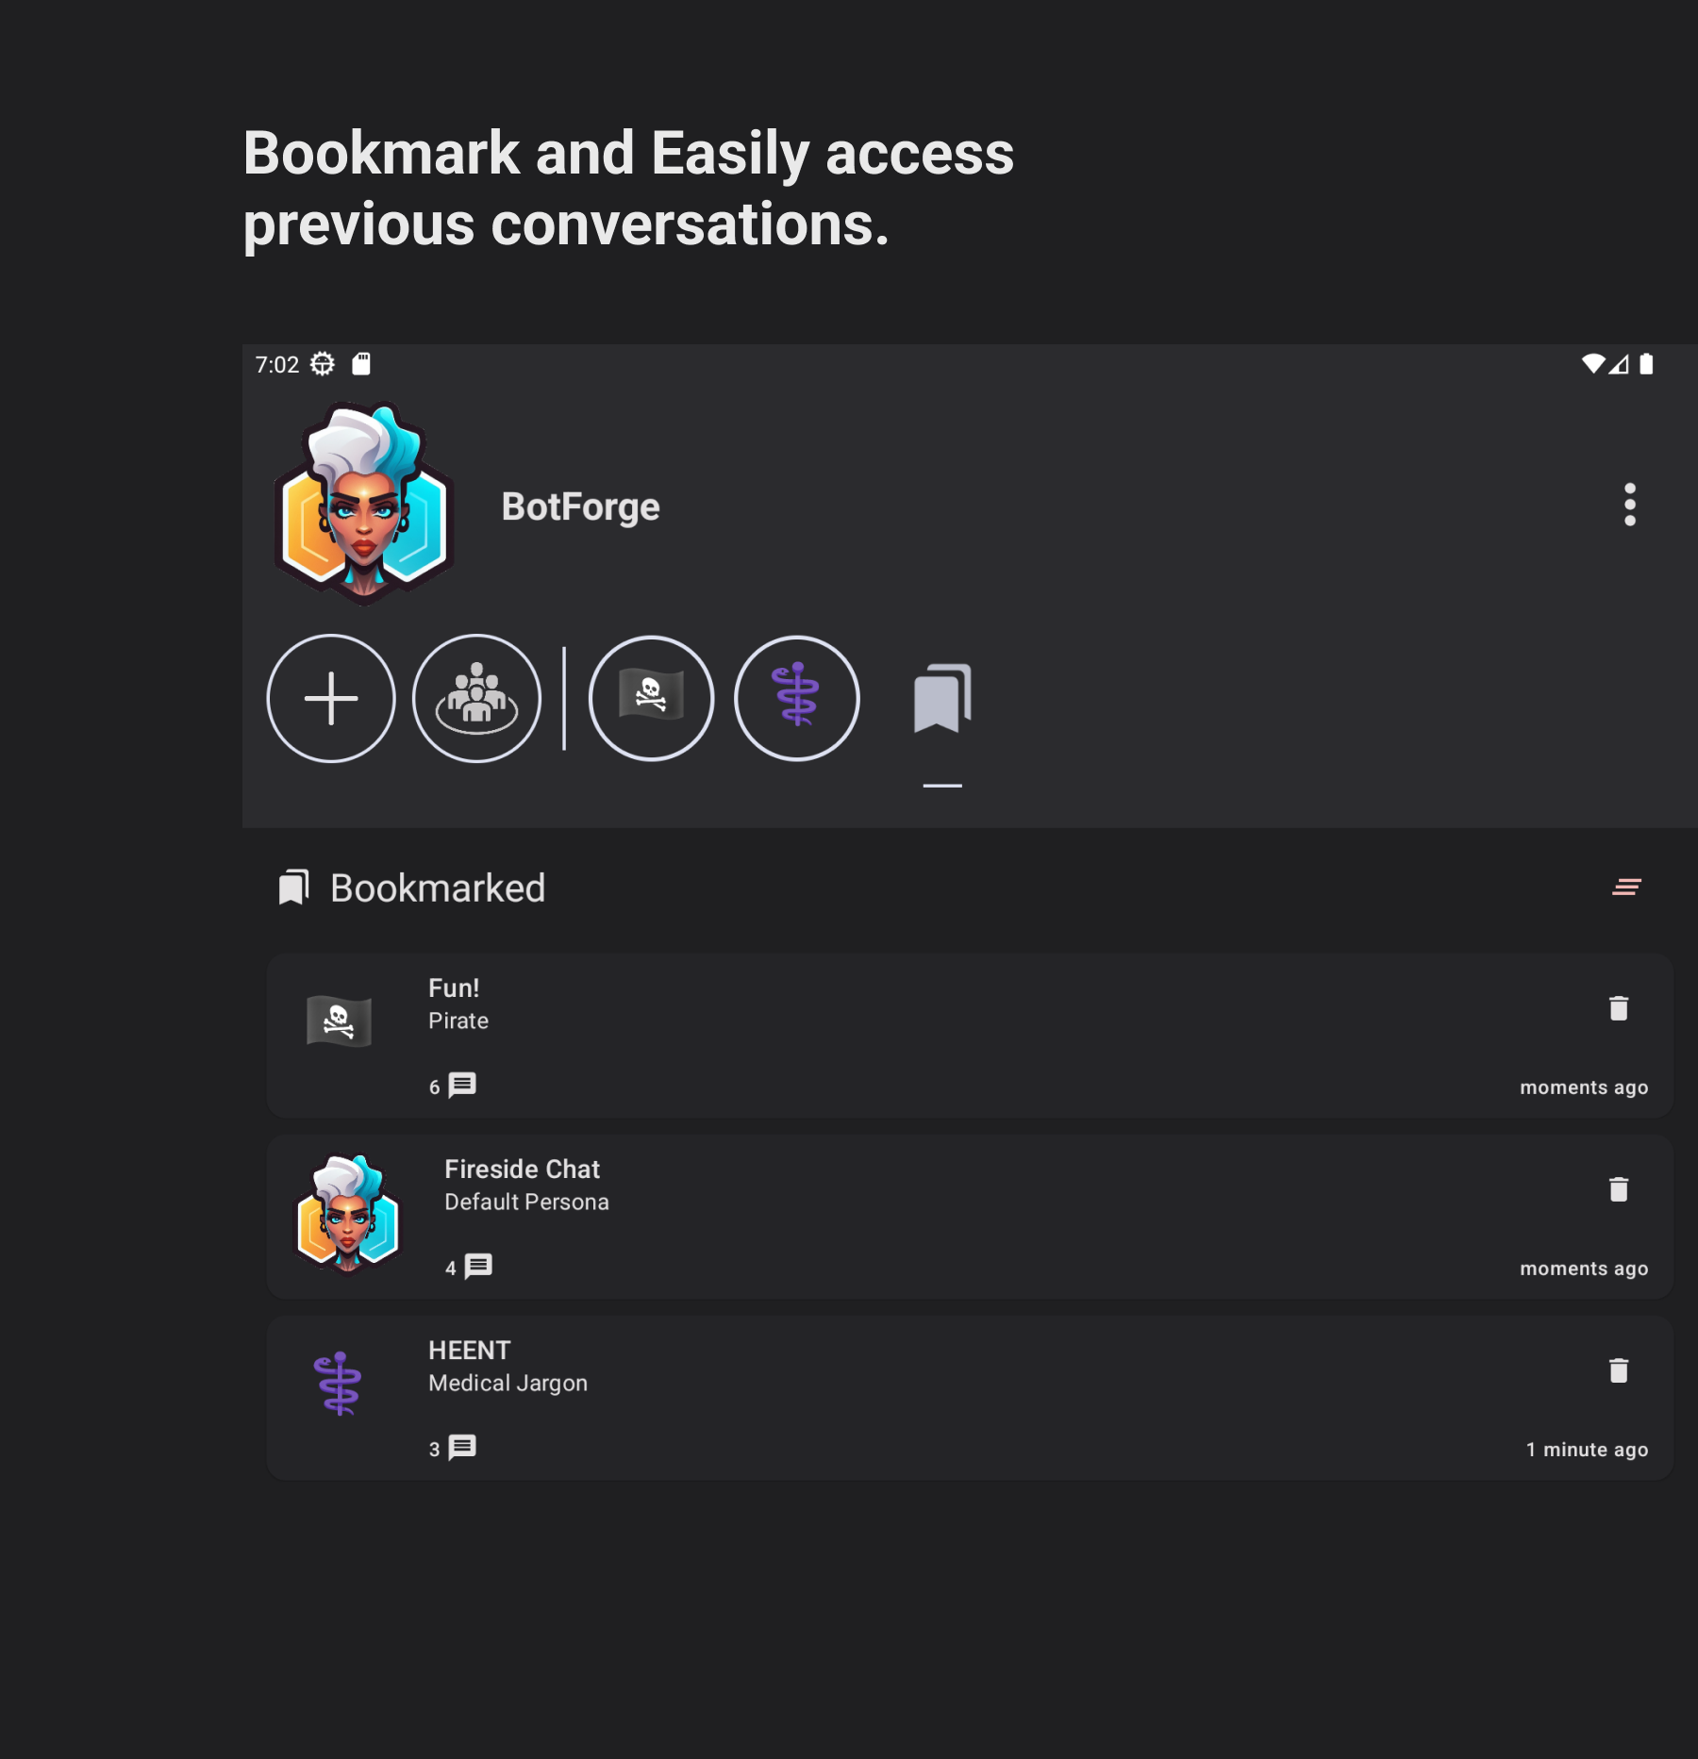Select the purple caduceus medical persona

[x=797, y=699]
